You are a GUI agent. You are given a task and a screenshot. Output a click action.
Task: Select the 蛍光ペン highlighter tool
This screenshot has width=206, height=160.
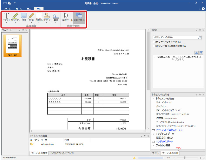click(15, 17)
